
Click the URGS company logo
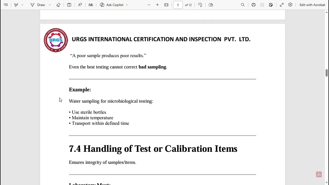(x=56, y=40)
